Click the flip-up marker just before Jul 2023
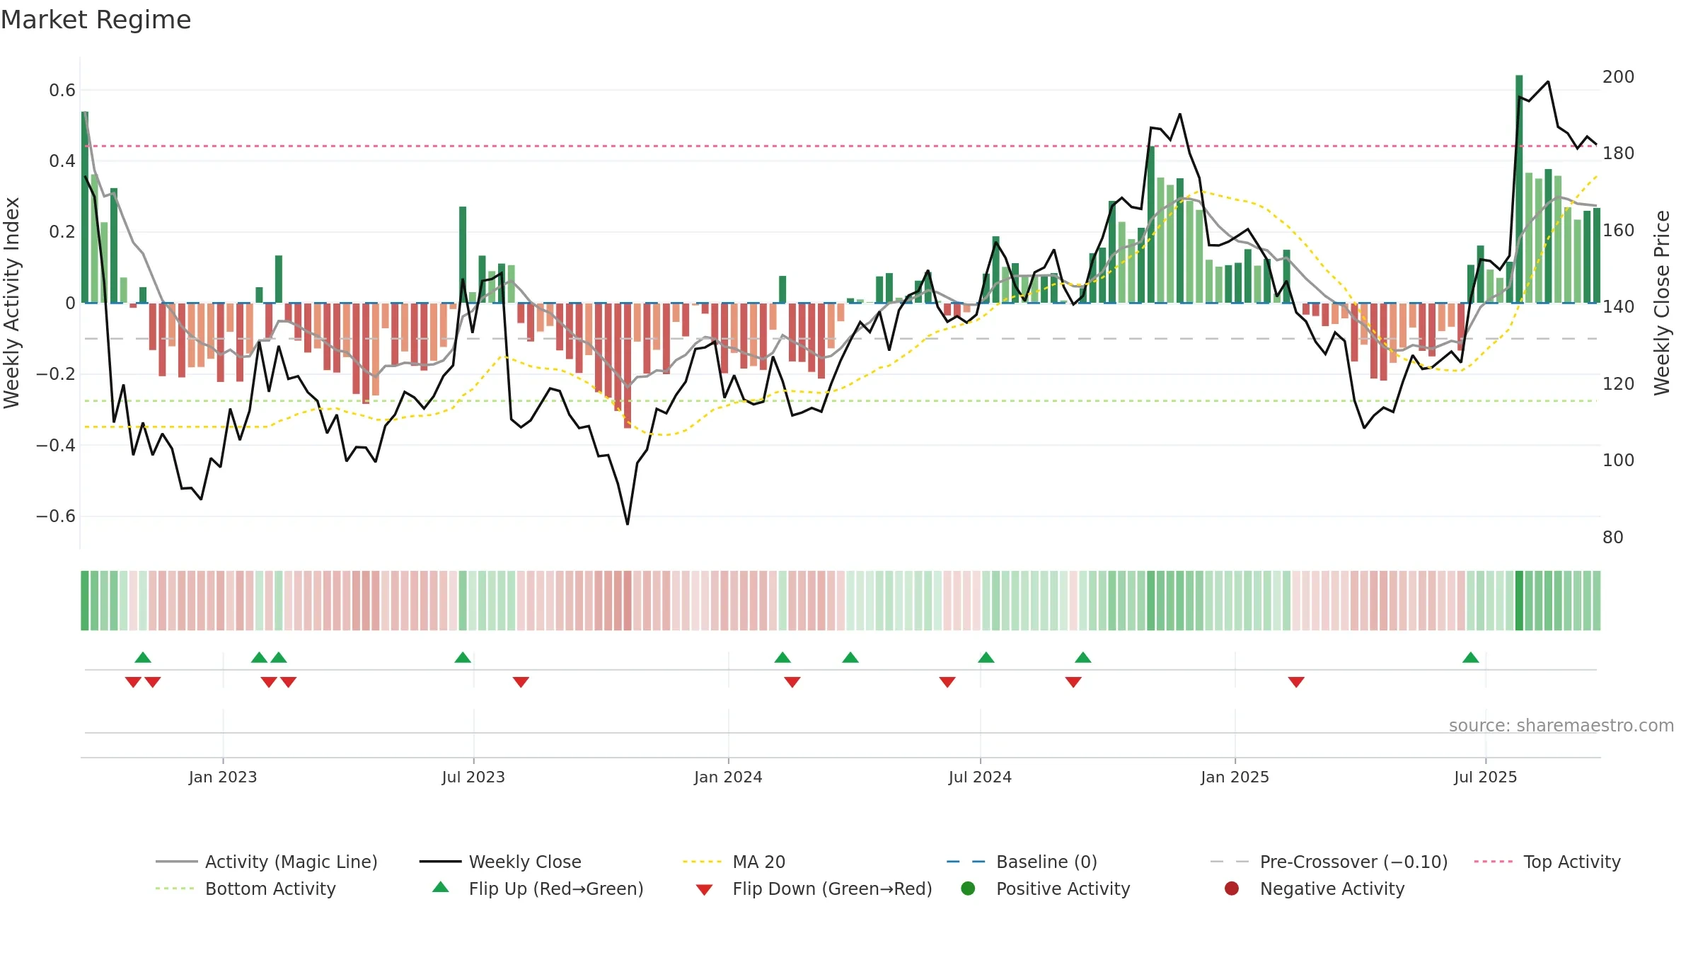The height and width of the screenshot is (955, 1698). point(463,657)
